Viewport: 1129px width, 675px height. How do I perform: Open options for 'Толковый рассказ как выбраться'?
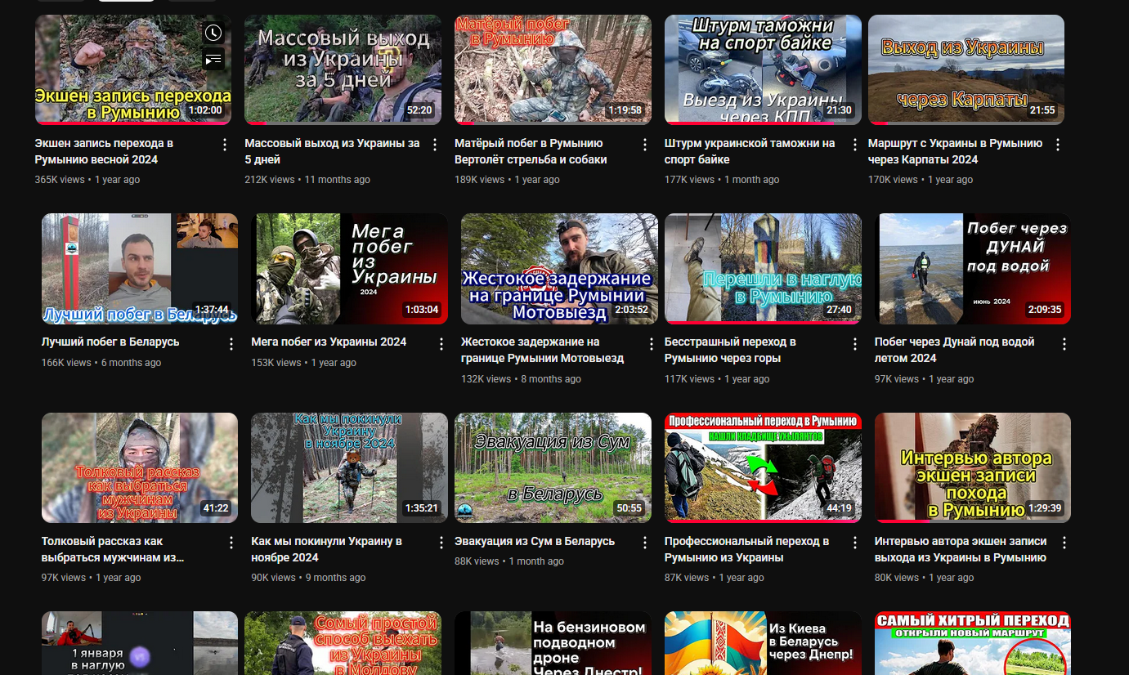click(x=231, y=543)
